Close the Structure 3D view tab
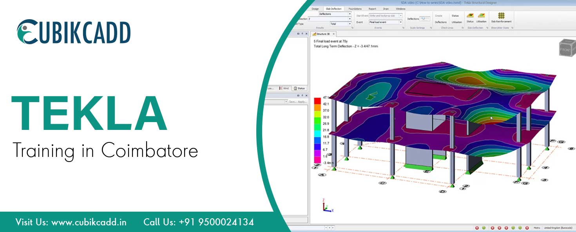This screenshot has width=576, height=232. [x=334, y=34]
